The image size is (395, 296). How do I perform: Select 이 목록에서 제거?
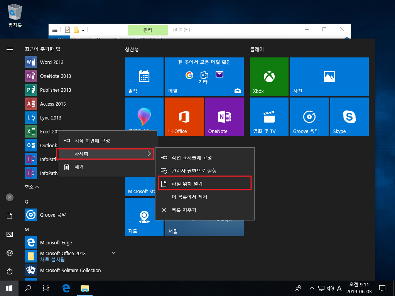pyautogui.click(x=205, y=197)
